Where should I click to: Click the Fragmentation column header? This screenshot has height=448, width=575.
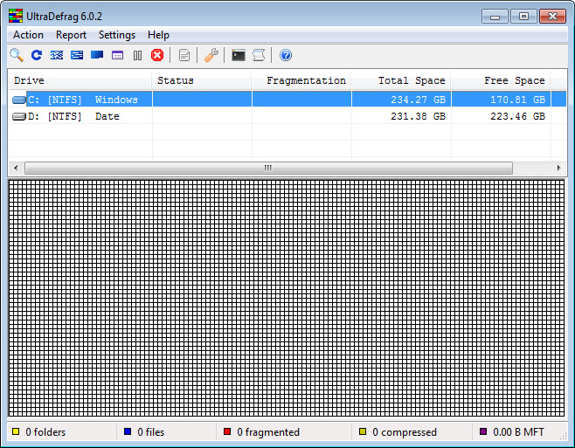[301, 80]
